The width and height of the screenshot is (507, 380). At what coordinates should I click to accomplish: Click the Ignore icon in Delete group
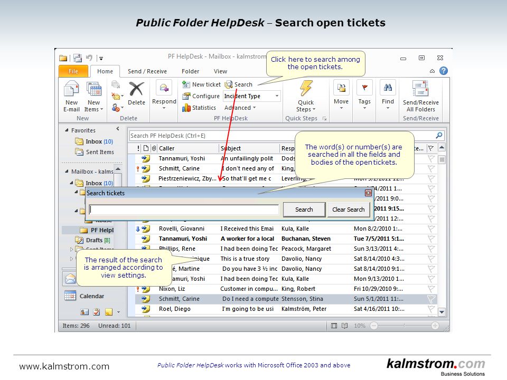point(116,84)
